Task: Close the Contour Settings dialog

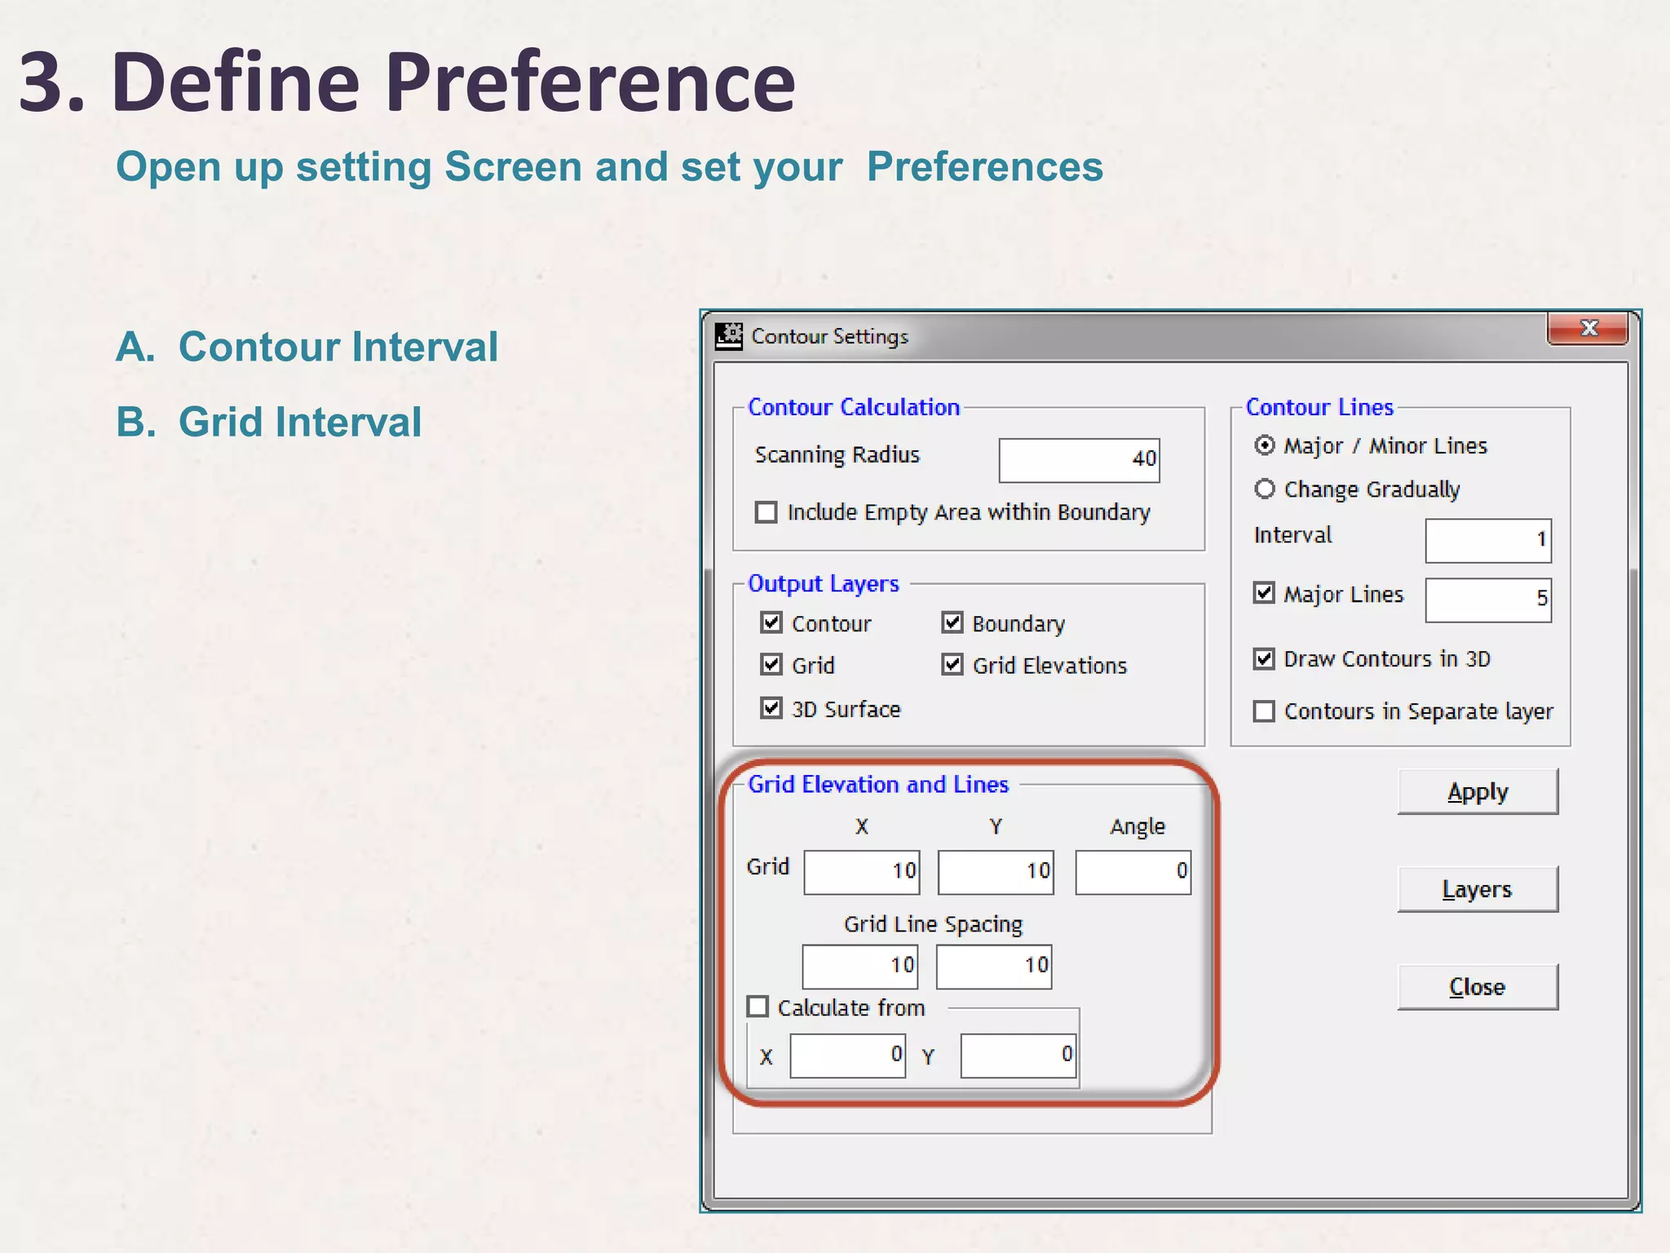Action: pyautogui.click(x=1587, y=329)
